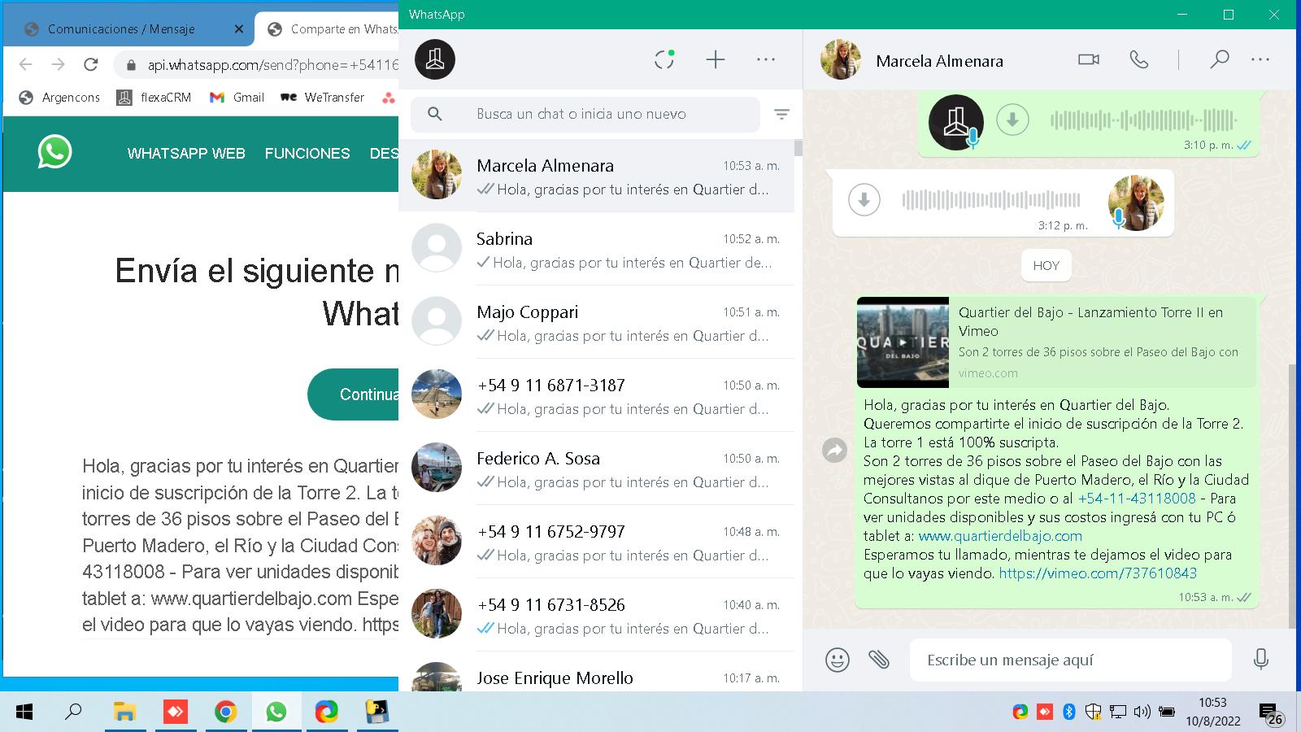Open Majo Coppari chat
Viewport: 1301px width, 732px height.
[x=596, y=323]
